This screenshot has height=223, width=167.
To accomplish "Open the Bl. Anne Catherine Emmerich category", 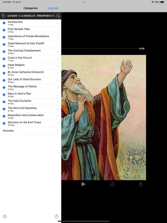I will pos(30,73).
